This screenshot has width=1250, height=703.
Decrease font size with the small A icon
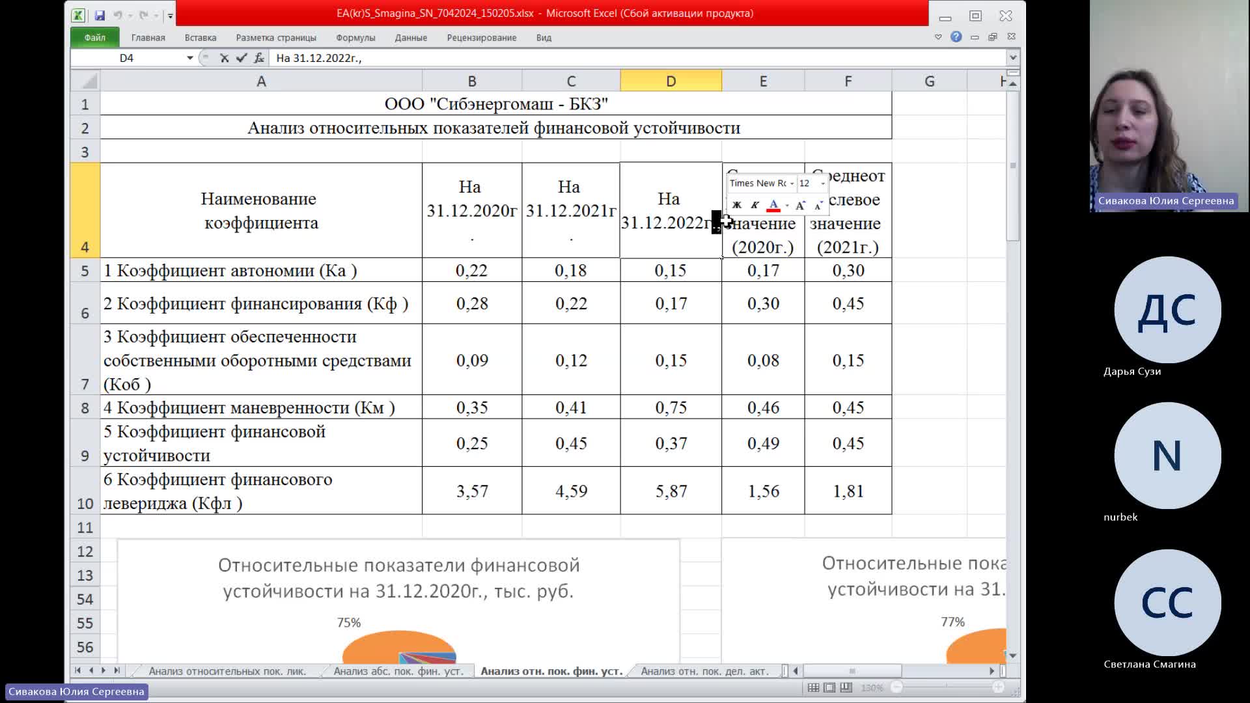(x=819, y=205)
